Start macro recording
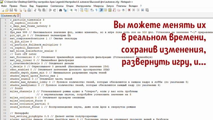 coord(129,10)
